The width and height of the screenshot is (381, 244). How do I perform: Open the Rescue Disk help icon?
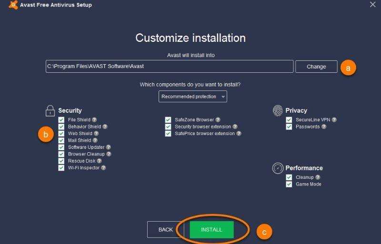click(x=99, y=161)
